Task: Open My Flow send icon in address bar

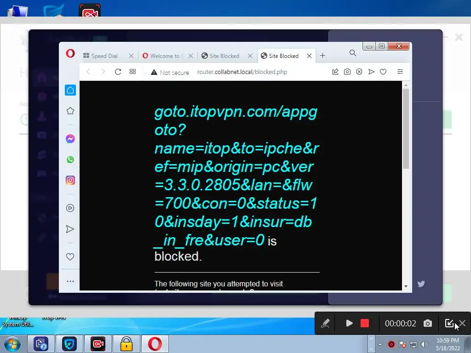Action: tap(371, 72)
